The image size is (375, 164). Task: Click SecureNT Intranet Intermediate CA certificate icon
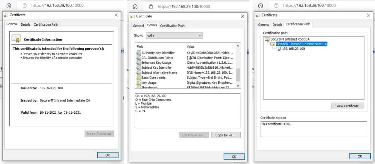273,44
